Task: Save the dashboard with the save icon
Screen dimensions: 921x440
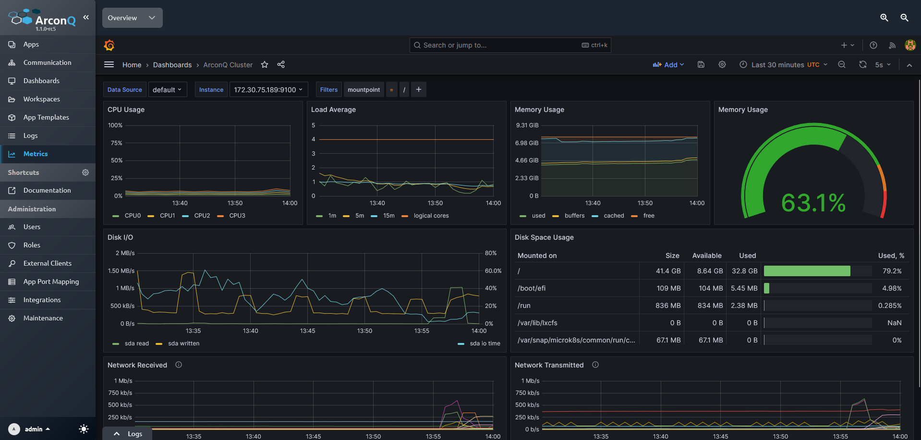Action: click(701, 64)
